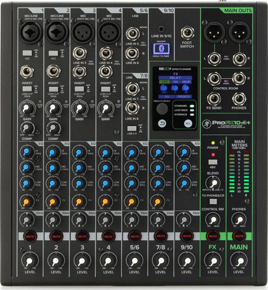Image resolution: width=268 pixels, height=290 pixels.
Task: Click the Standard mode indicator light
Action: pyautogui.click(x=192, y=106)
